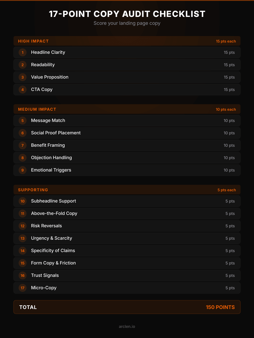The height and width of the screenshot is (338, 254).
Task: Click the Value Proposition item
Action: point(50,77)
